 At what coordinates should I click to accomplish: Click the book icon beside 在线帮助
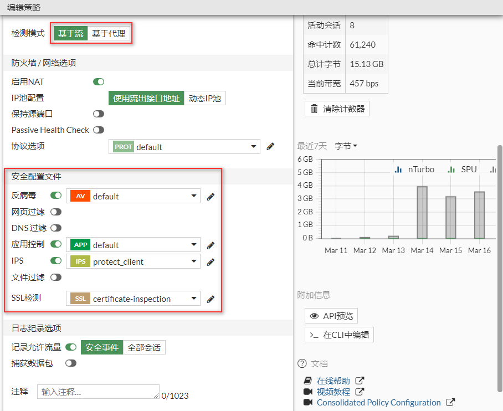click(x=307, y=381)
